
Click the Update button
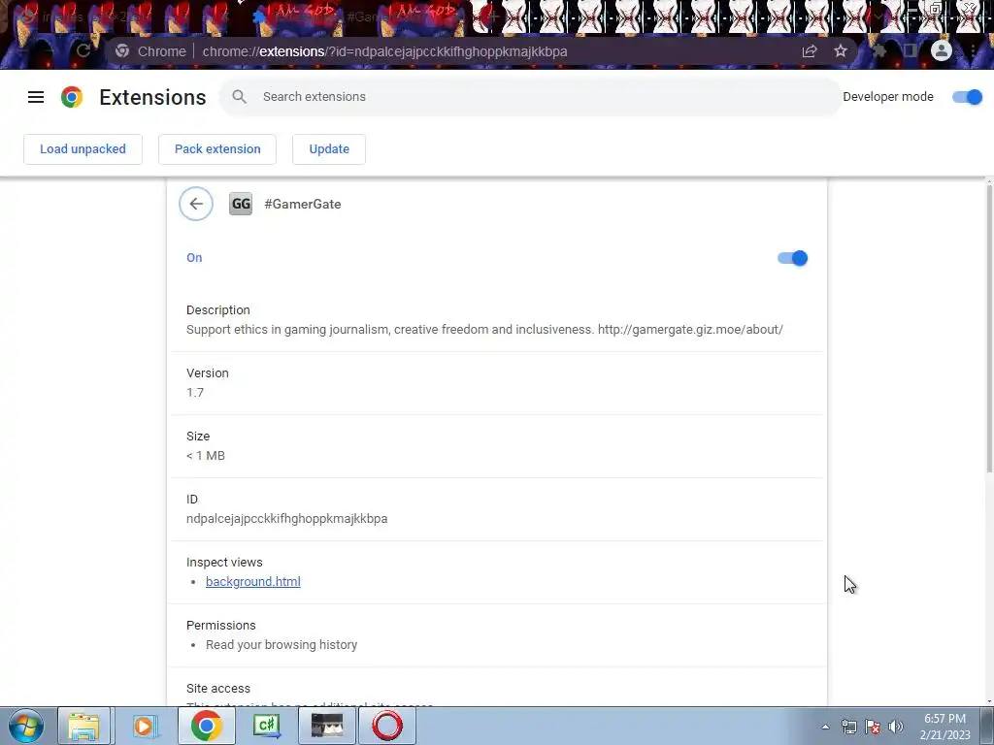click(x=329, y=148)
